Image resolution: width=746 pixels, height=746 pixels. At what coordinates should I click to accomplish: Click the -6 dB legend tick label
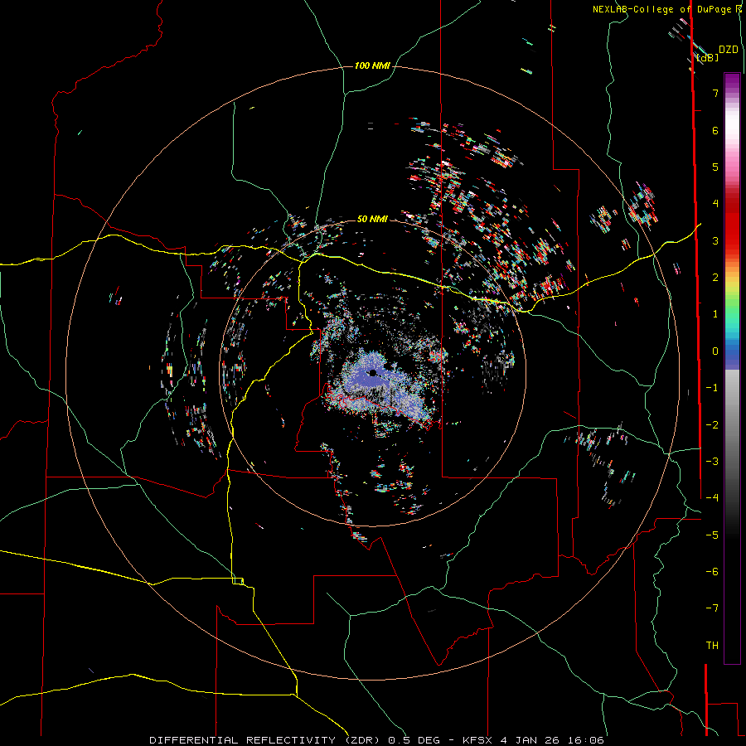712,572
